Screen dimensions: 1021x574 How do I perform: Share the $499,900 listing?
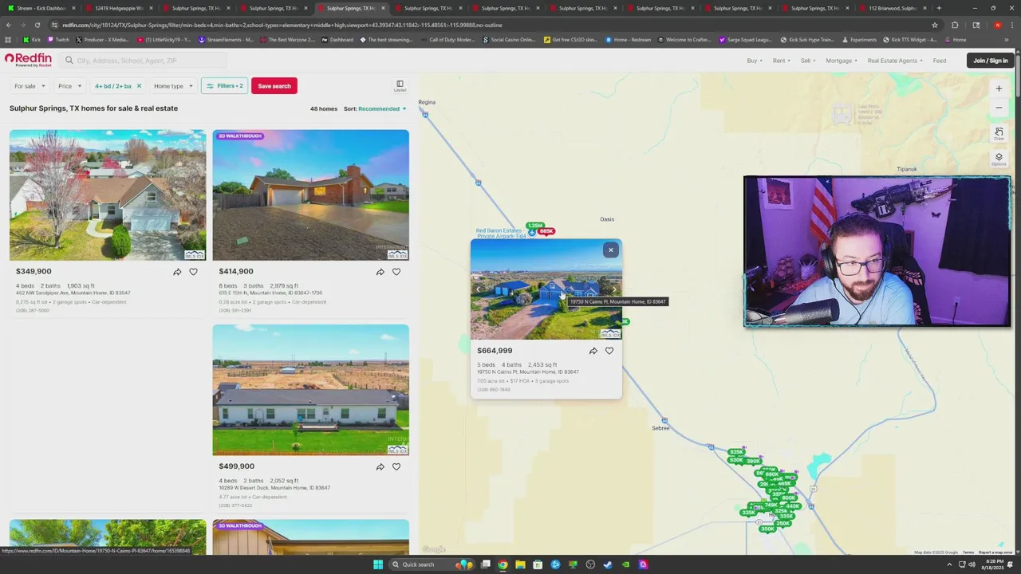pyautogui.click(x=380, y=467)
